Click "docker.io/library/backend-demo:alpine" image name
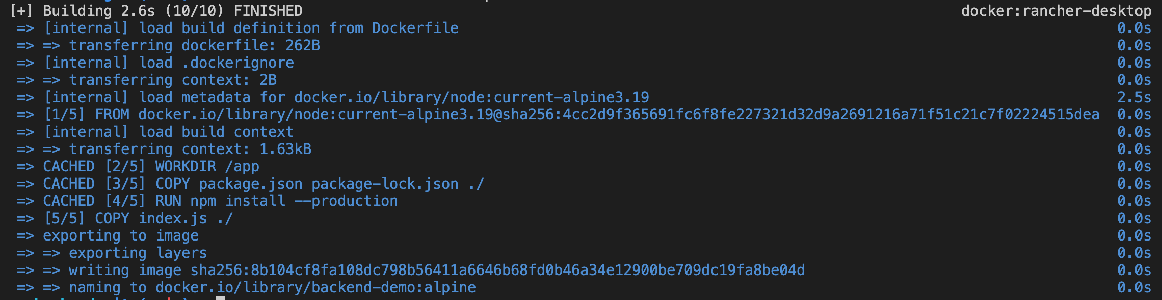 coord(315,287)
